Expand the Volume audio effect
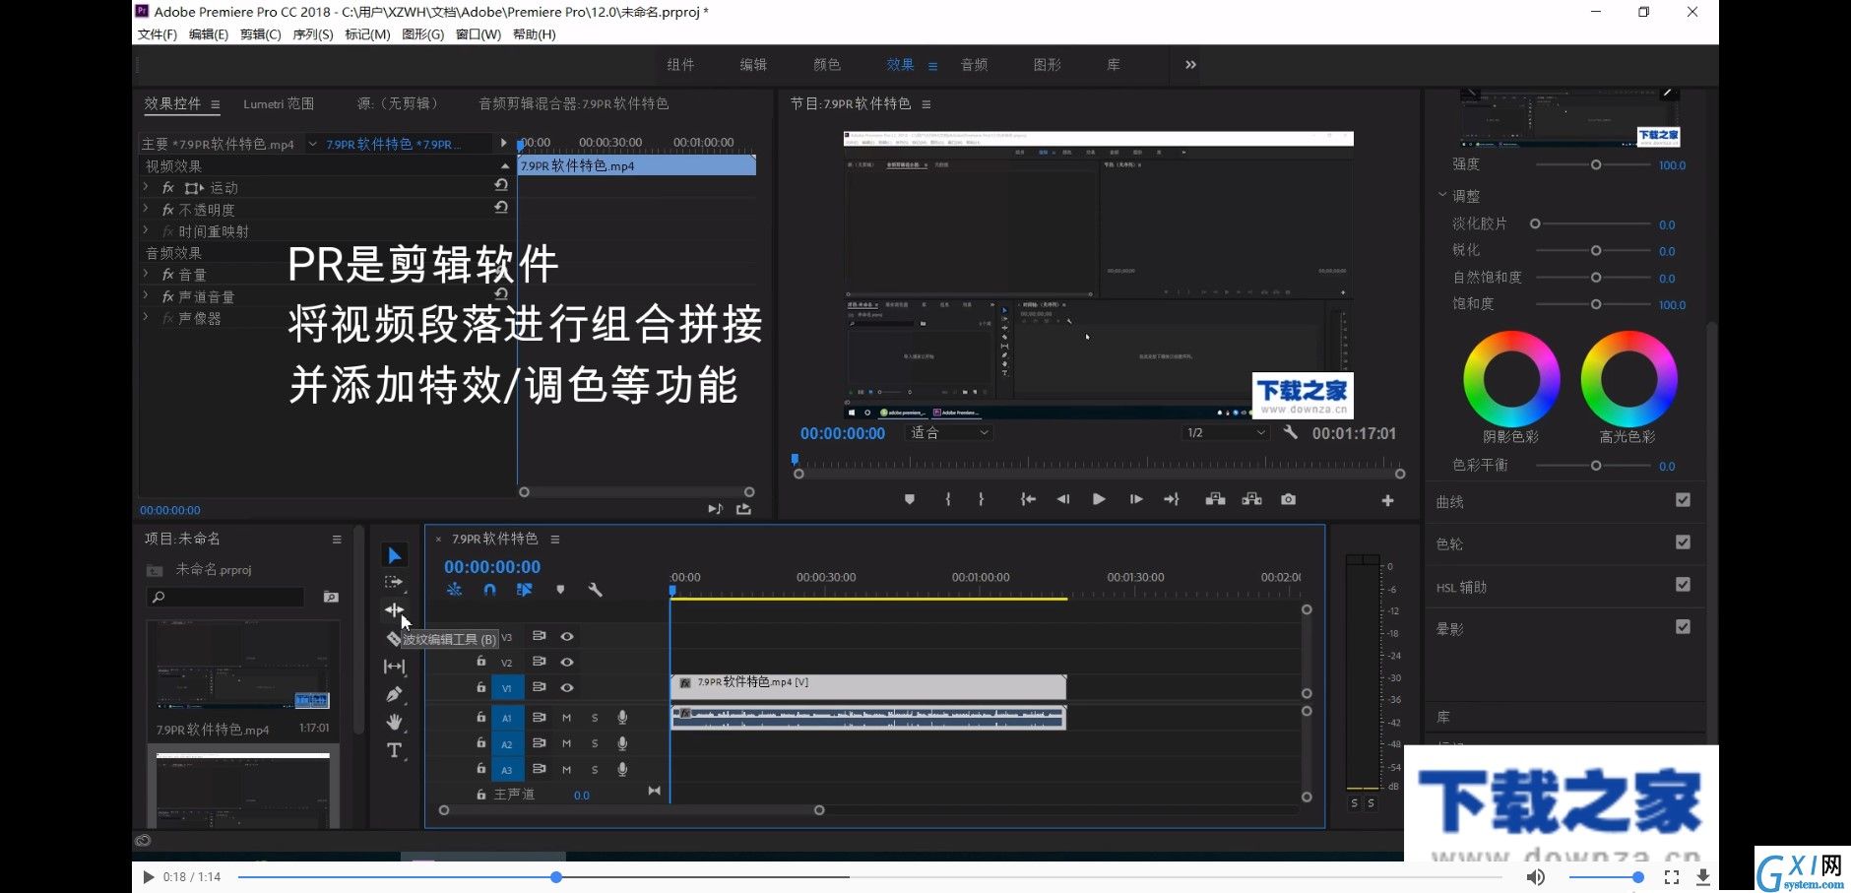 [x=146, y=274]
